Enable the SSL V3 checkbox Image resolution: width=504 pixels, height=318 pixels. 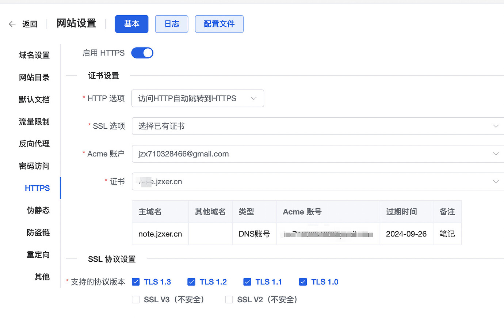pyautogui.click(x=135, y=299)
